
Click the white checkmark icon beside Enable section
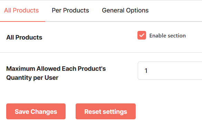(142, 35)
